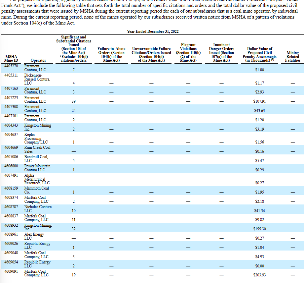304x283 pixels.
Task: Click the Year Ended December 31, 2022 heading
Action: tap(153, 31)
